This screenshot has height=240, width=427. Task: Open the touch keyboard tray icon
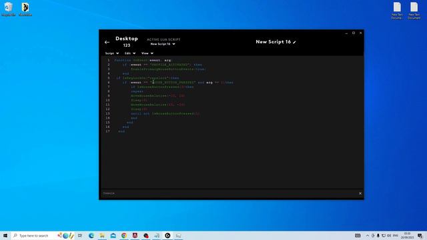(358, 235)
